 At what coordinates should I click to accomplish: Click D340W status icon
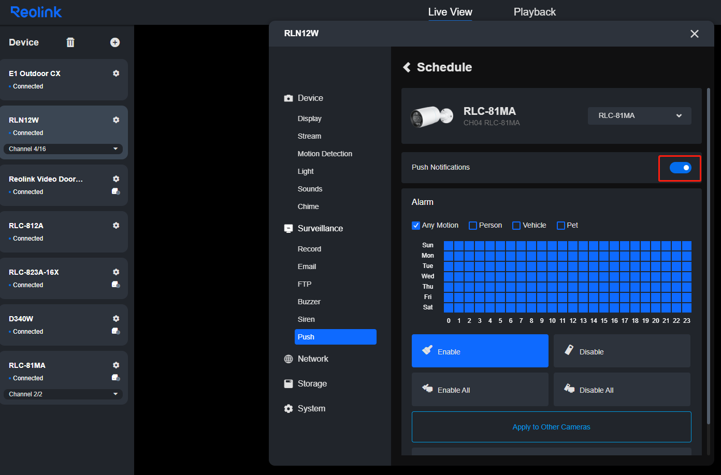click(116, 331)
